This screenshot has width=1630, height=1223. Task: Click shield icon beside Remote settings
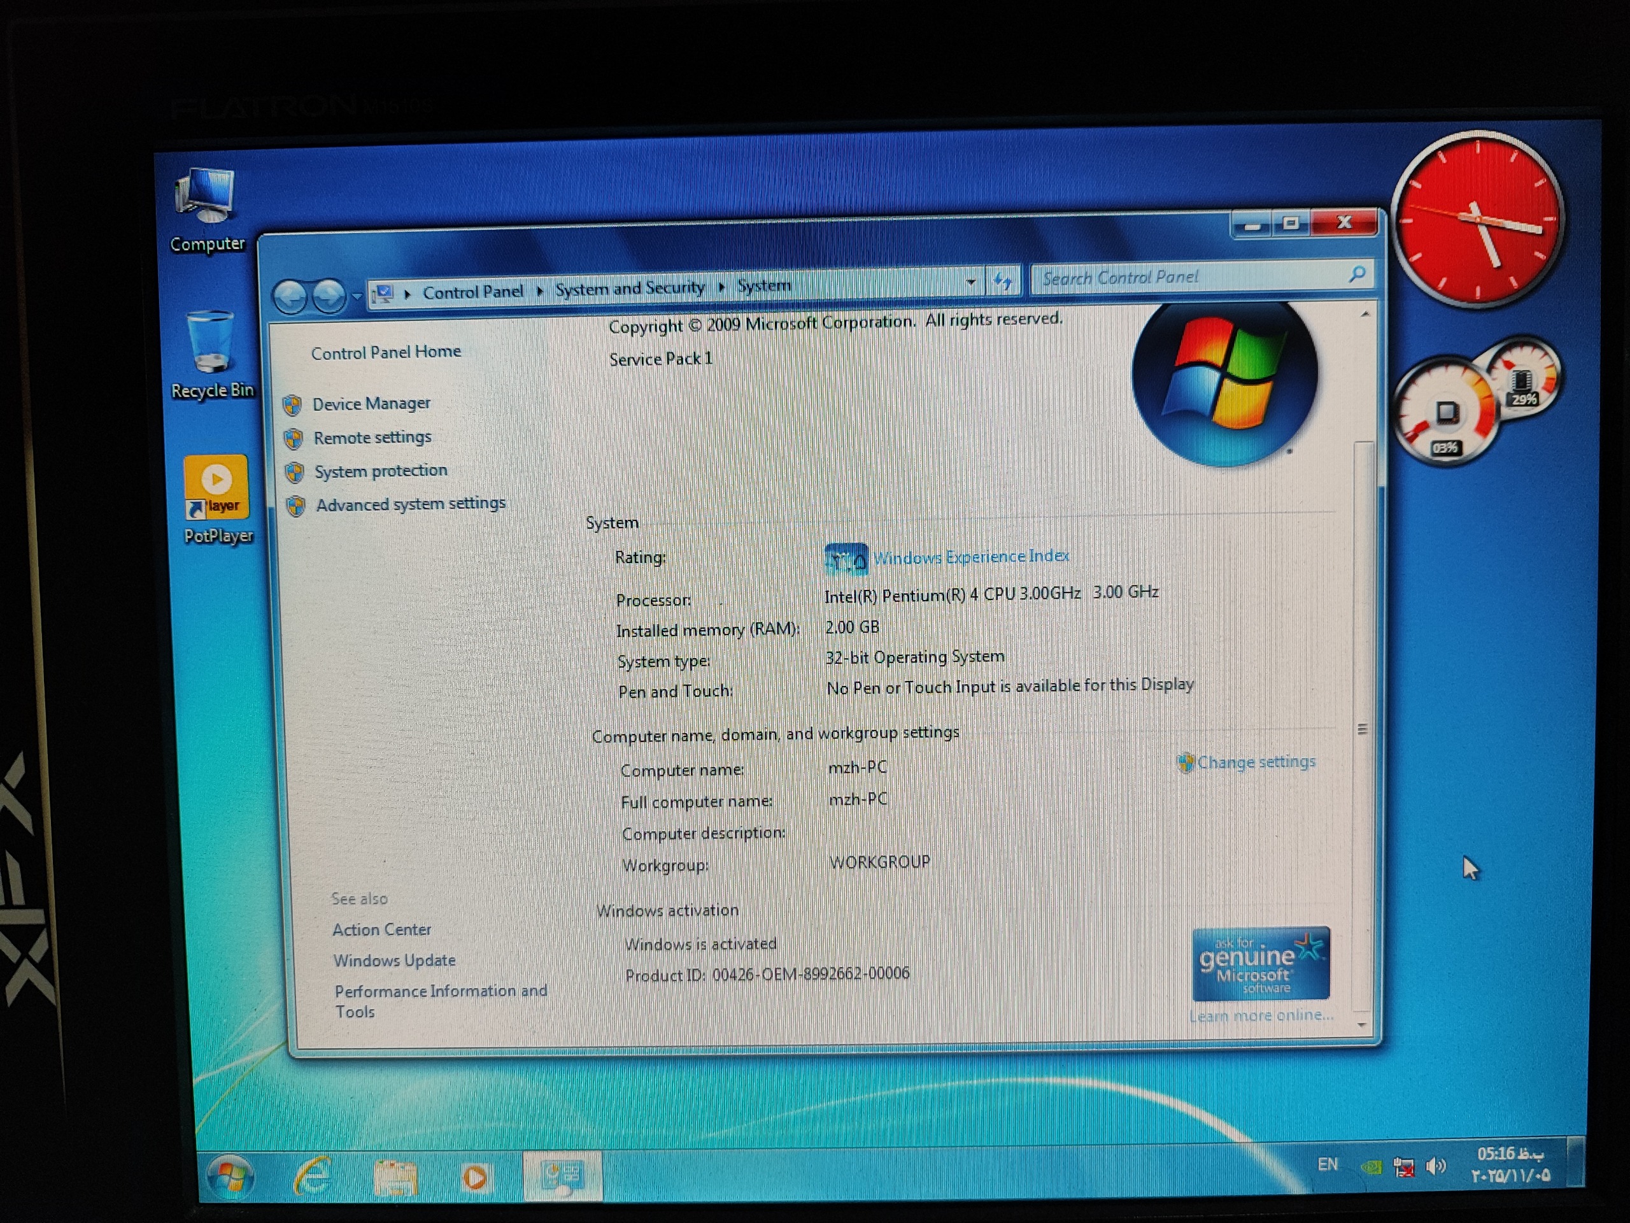[294, 440]
